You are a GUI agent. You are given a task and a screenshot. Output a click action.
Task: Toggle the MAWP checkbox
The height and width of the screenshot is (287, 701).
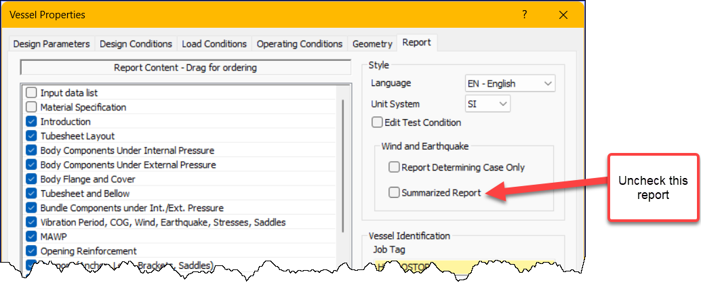coord(31,236)
